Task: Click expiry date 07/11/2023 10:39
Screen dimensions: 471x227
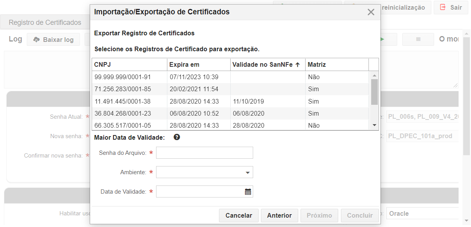Action: click(x=194, y=77)
